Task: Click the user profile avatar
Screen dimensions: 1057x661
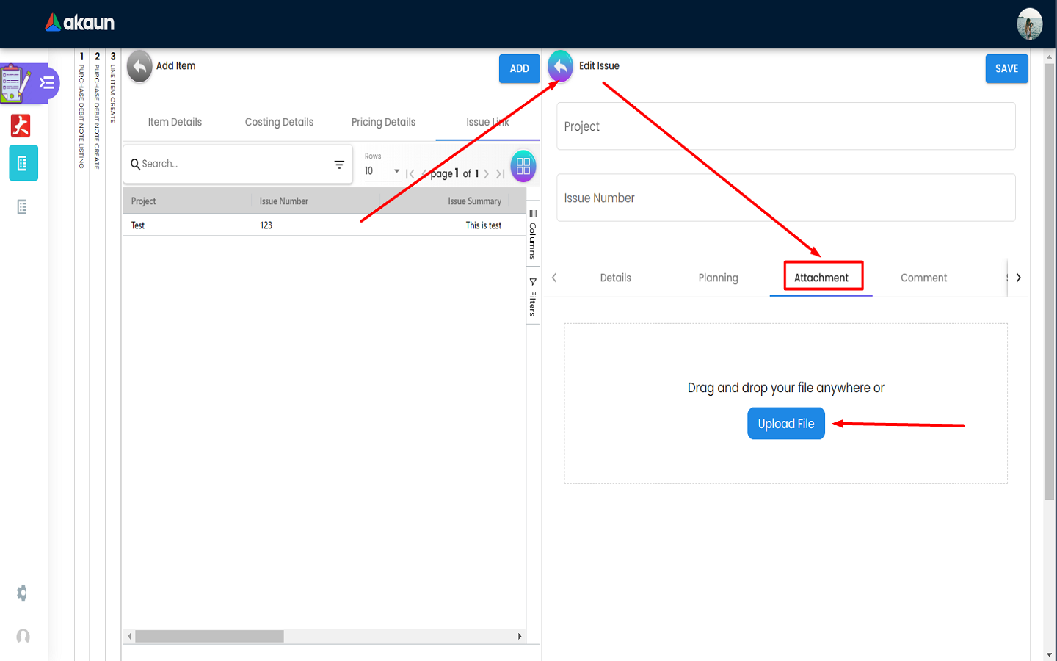Action: [x=1029, y=24]
